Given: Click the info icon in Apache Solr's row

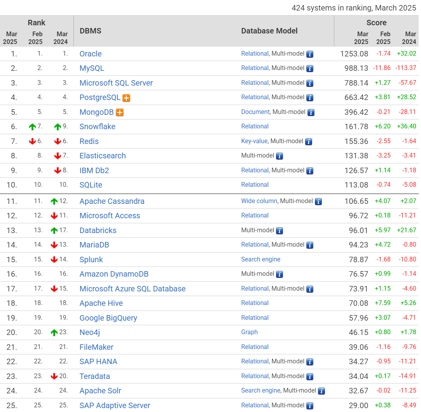Looking at the screenshot, I should coord(321,391).
